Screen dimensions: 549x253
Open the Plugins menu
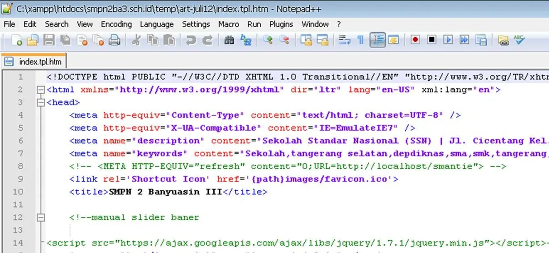[281, 24]
